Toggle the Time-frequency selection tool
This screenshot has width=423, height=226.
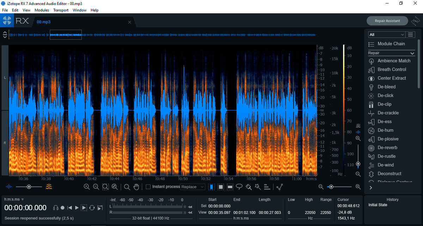(x=221, y=187)
